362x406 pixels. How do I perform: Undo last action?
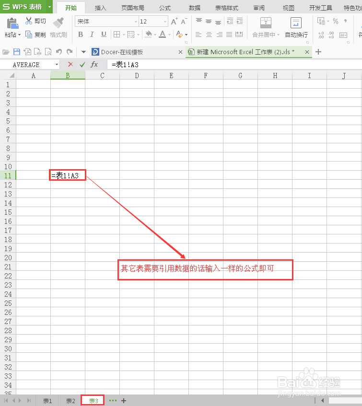[59, 52]
